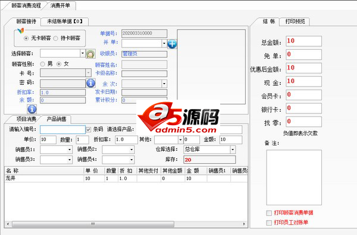
Task: Open the 其他 payment dropdown
Action: click(180, 139)
